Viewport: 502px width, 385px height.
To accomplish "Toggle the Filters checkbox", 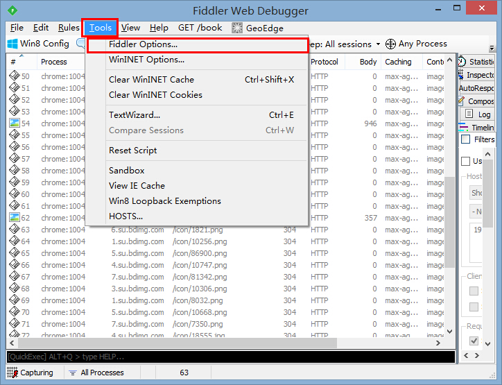I will tap(465, 139).
